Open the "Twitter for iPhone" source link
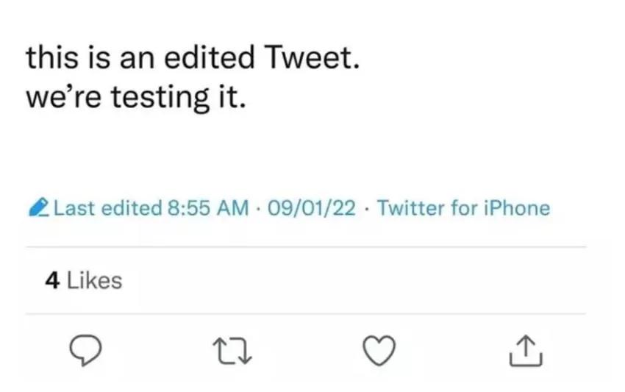Image resolution: width=625 pixels, height=392 pixels. tap(463, 208)
